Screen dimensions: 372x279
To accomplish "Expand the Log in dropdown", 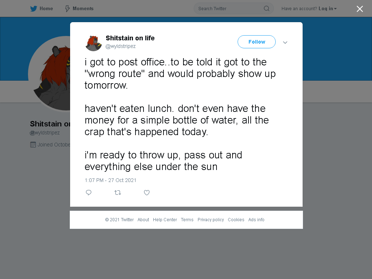I will coord(327,9).
